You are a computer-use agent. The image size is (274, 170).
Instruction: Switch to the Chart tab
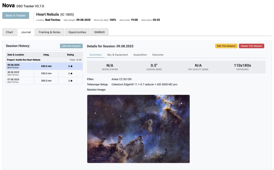click(9, 32)
